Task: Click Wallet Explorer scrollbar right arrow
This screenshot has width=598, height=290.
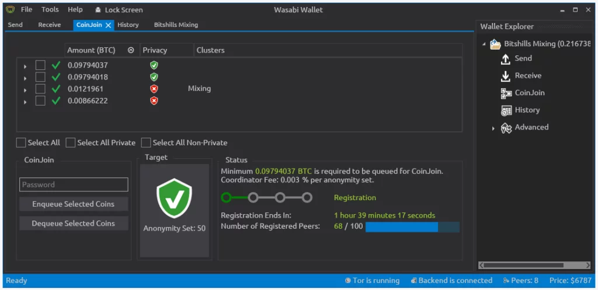Action: click(587, 265)
